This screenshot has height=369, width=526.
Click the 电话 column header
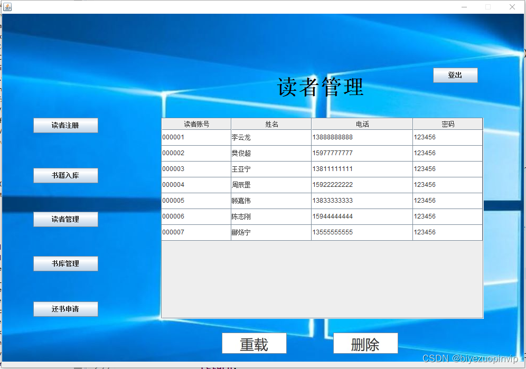click(x=361, y=124)
